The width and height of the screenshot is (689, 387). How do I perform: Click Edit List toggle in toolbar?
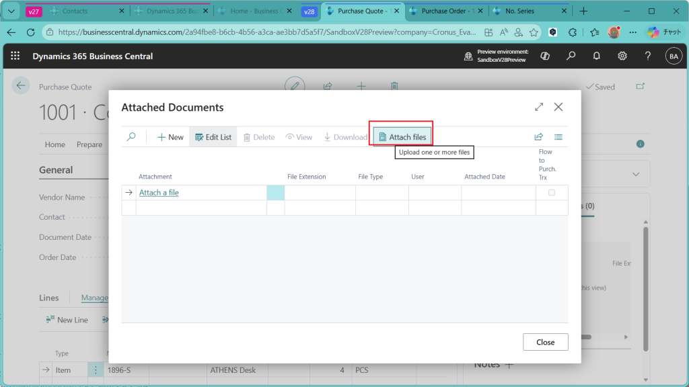pyautogui.click(x=213, y=137)
